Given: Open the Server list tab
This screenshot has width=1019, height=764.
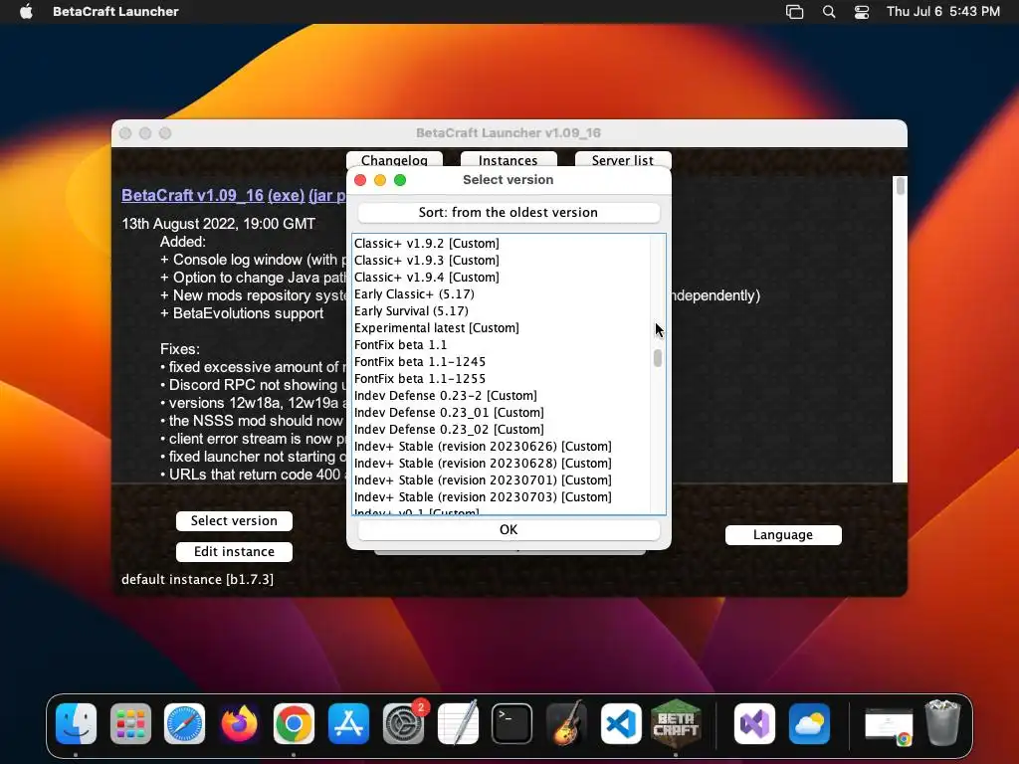Looking at the screenshot, I should point(623,160).
